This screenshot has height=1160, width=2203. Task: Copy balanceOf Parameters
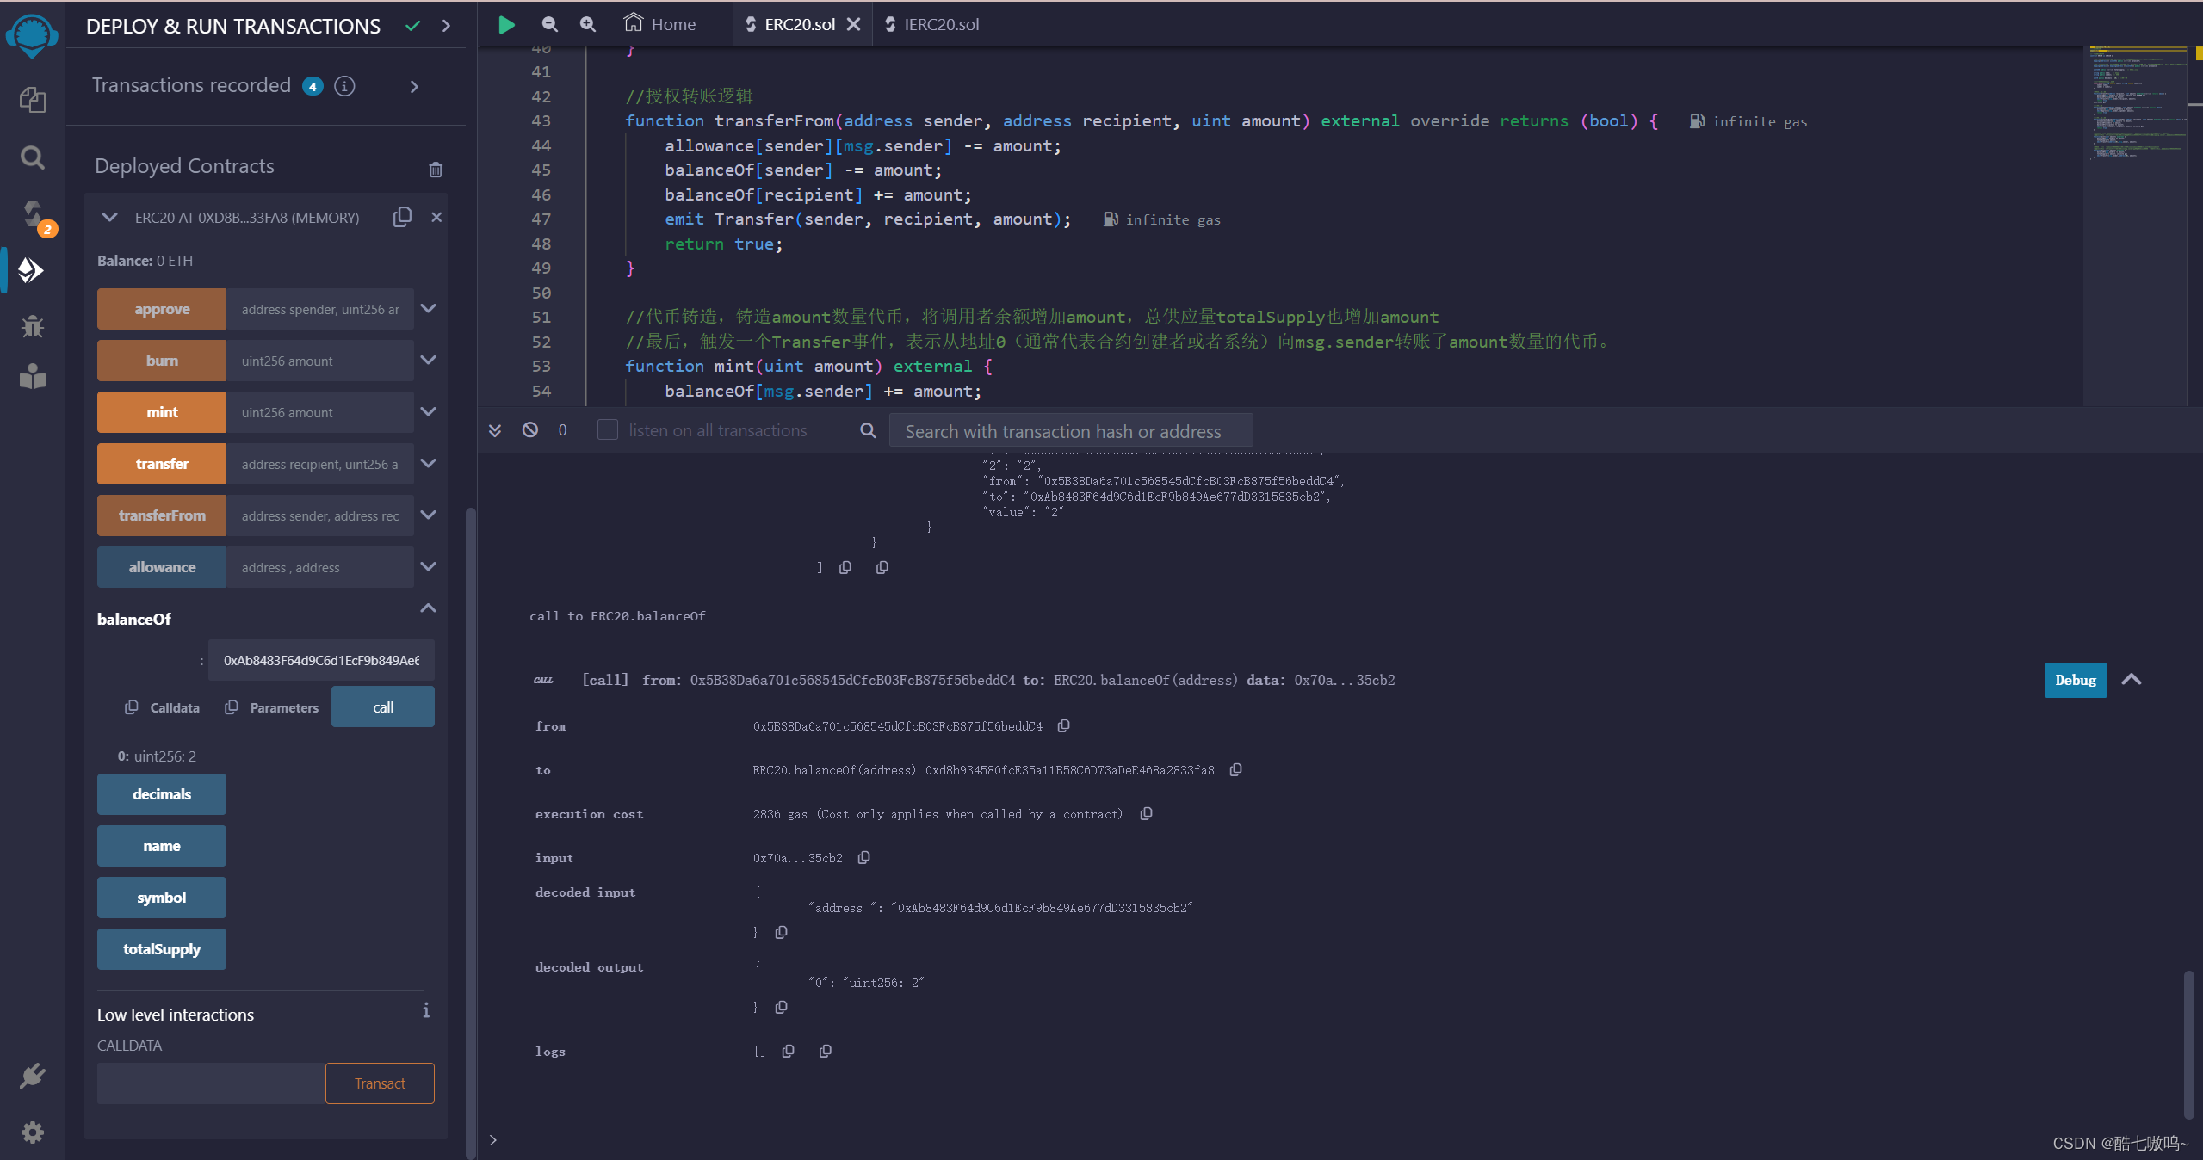[272, 707]
